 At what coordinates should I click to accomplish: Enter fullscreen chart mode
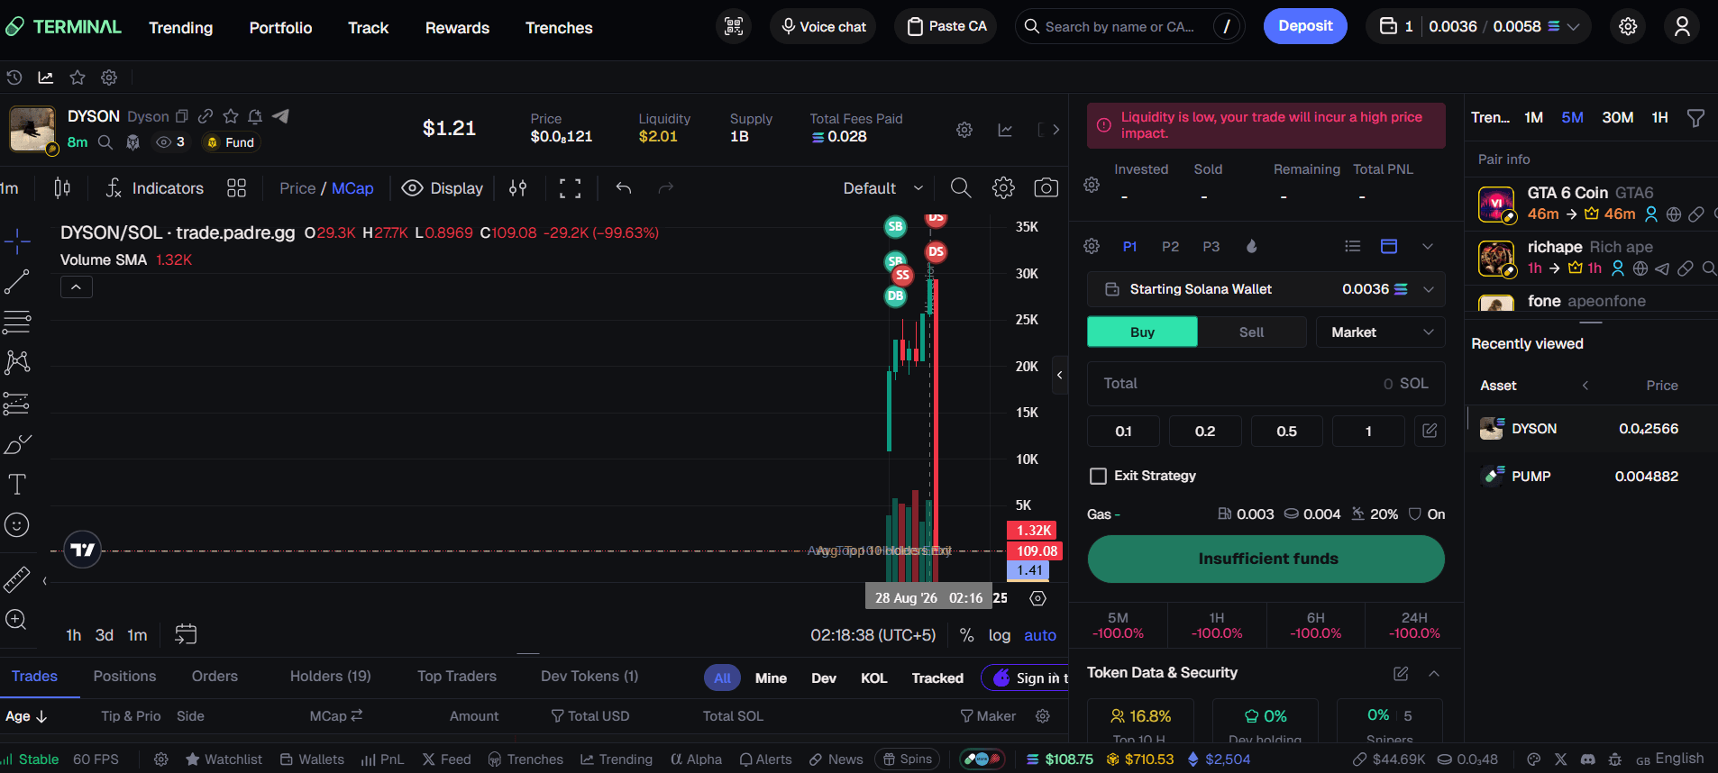(x=570, y=187)
